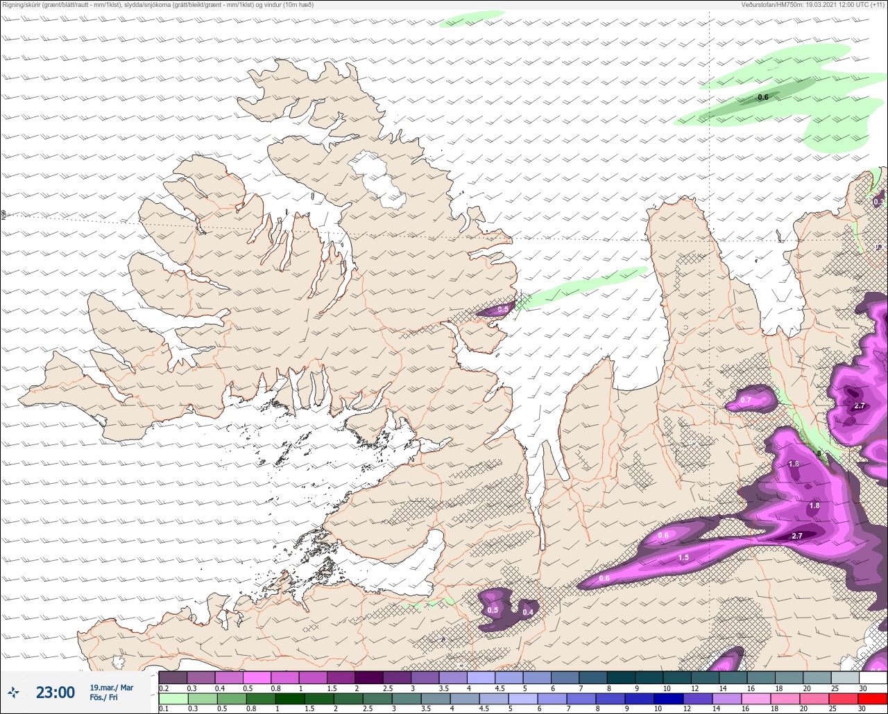This screenshot has height=714, width=888.
Task: Click the 0.6 label inside the green rain area
Action: (x=762, y=97)
